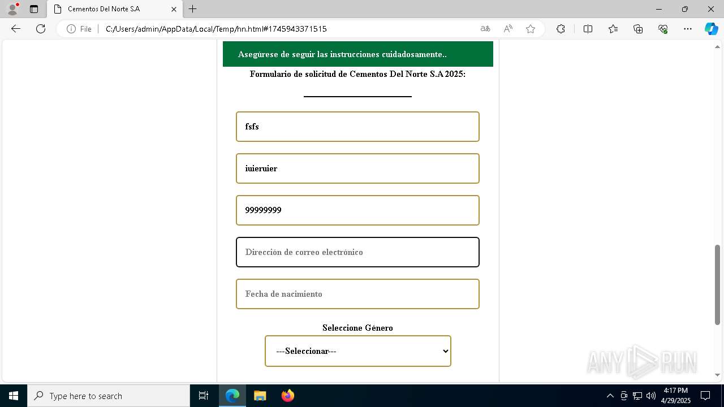Screen dimensions: 724x407
Task: Close the Cementos Del Norte S.A tab
Action: (174, 9)
